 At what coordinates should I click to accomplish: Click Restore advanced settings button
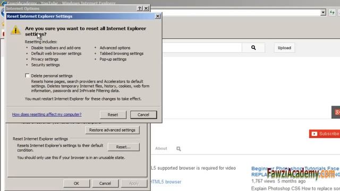point(112,130)
